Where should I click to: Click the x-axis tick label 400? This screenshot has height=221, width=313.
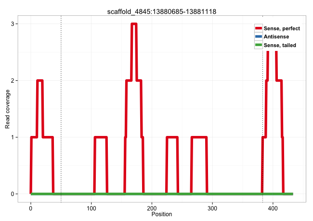273,208
